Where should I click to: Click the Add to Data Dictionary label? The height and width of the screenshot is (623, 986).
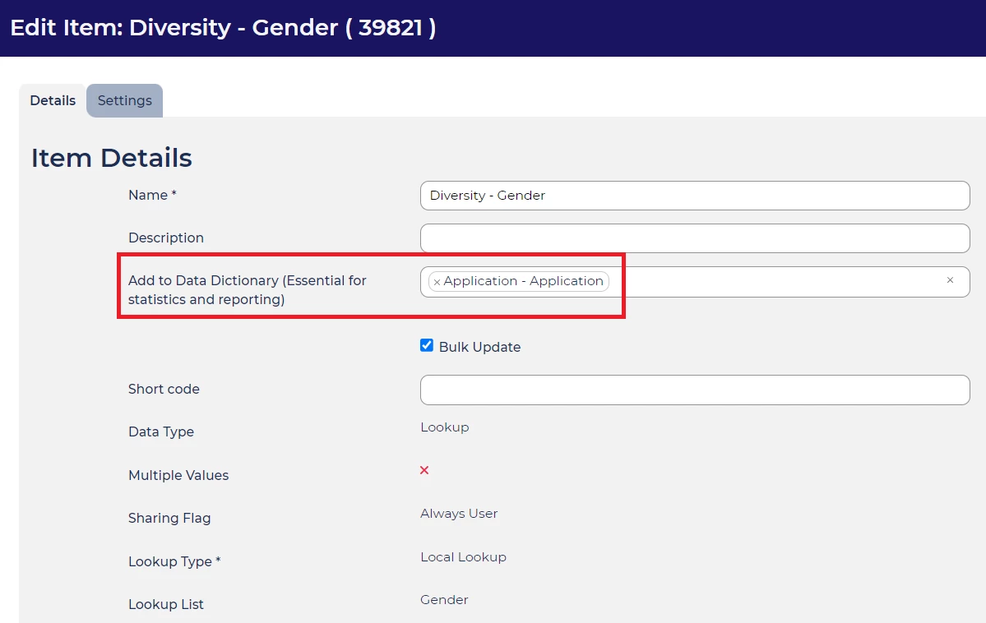click(247, 290)
